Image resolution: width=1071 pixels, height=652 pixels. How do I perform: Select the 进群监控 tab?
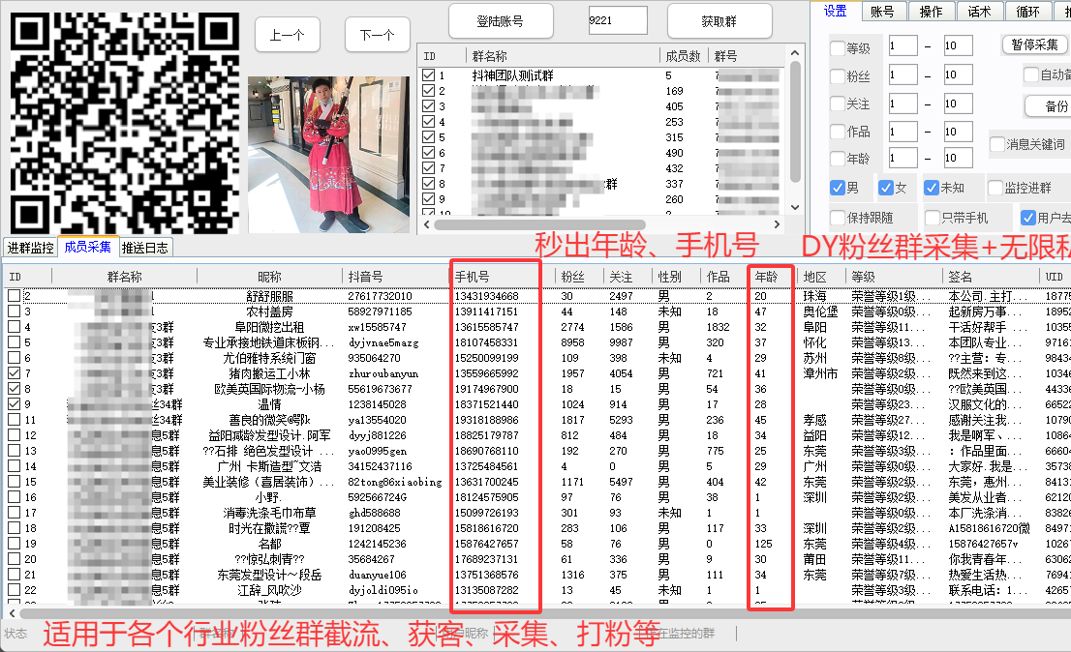tap(30, 248)
